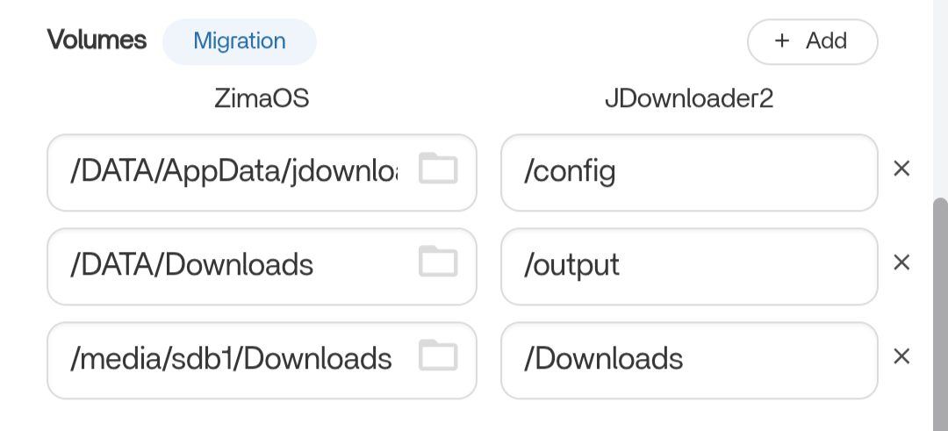Focus the /DATA/Downloads host path field
The image size is (948, 431).
click(x=233, y=265)
